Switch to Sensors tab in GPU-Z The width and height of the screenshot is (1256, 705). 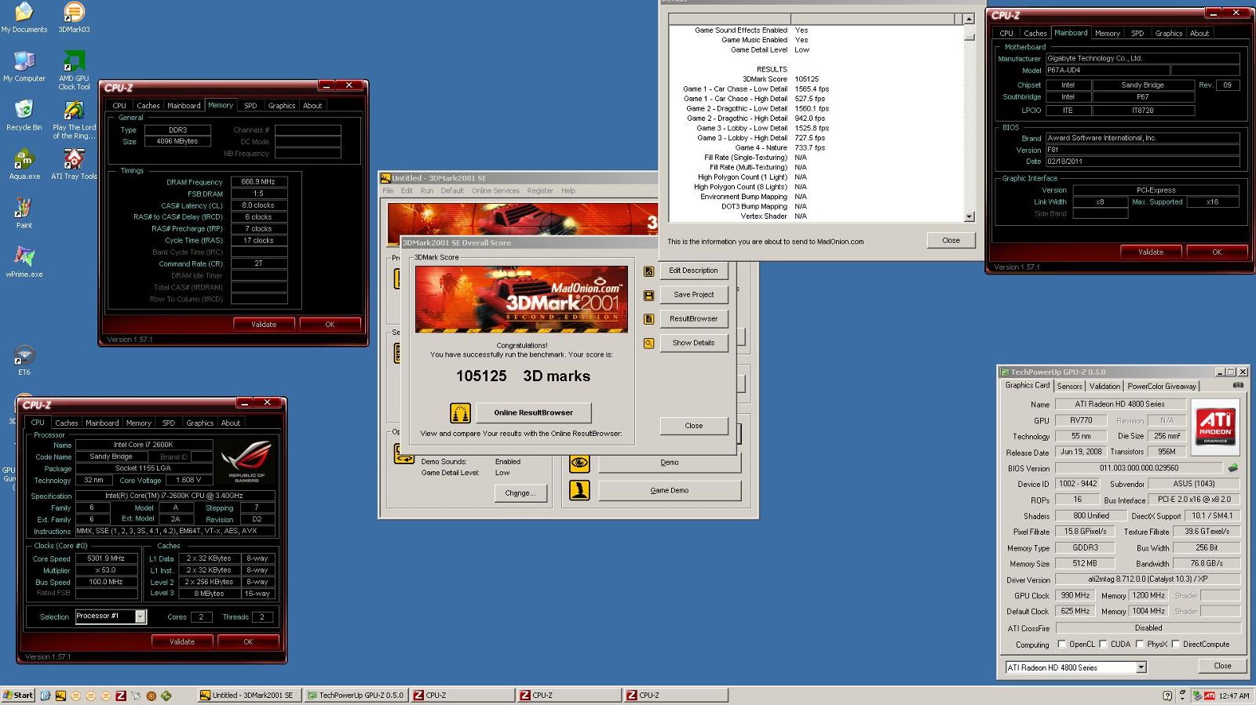coord(1069,386)
